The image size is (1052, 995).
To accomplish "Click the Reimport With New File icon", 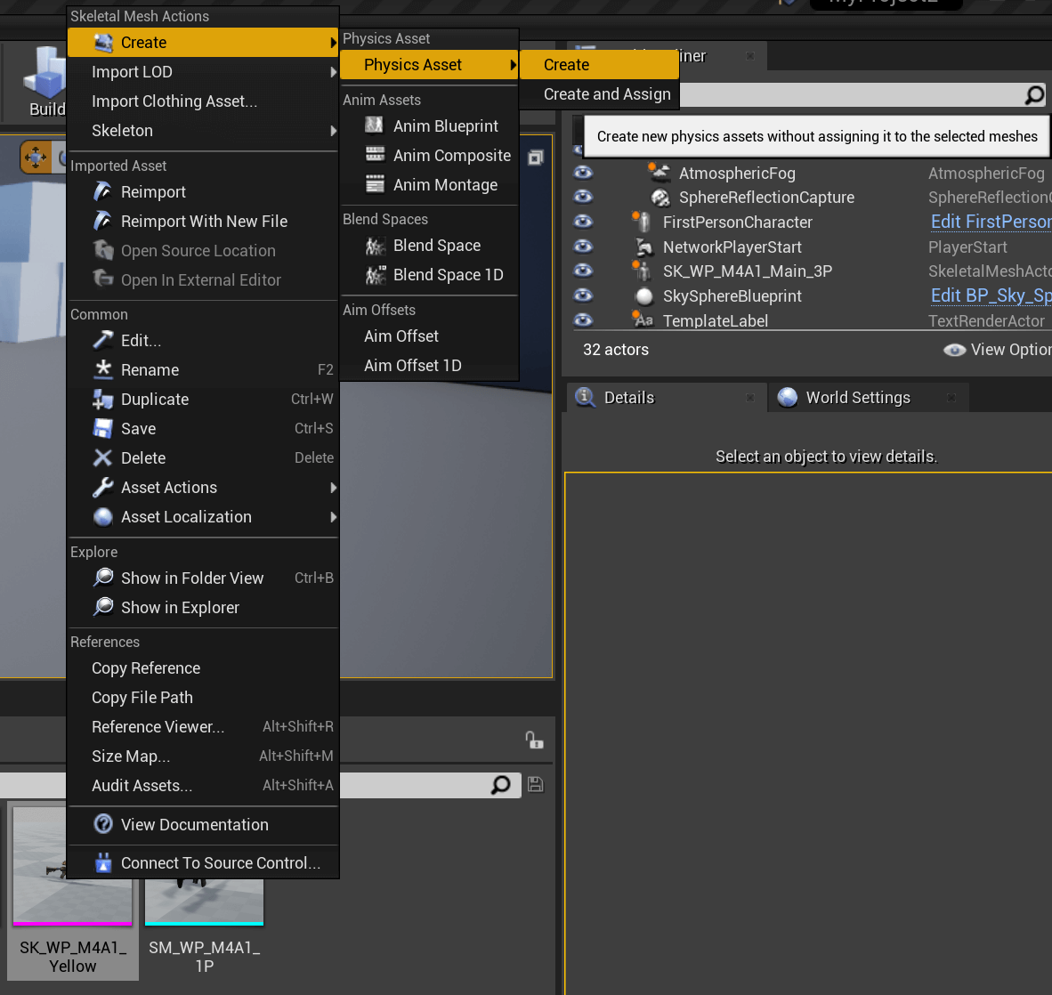I will pyautogui.click(x=102, y=222).
